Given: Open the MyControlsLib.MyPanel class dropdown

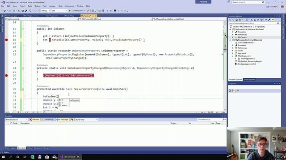Looking at the screenshot, I should (115, 19).
